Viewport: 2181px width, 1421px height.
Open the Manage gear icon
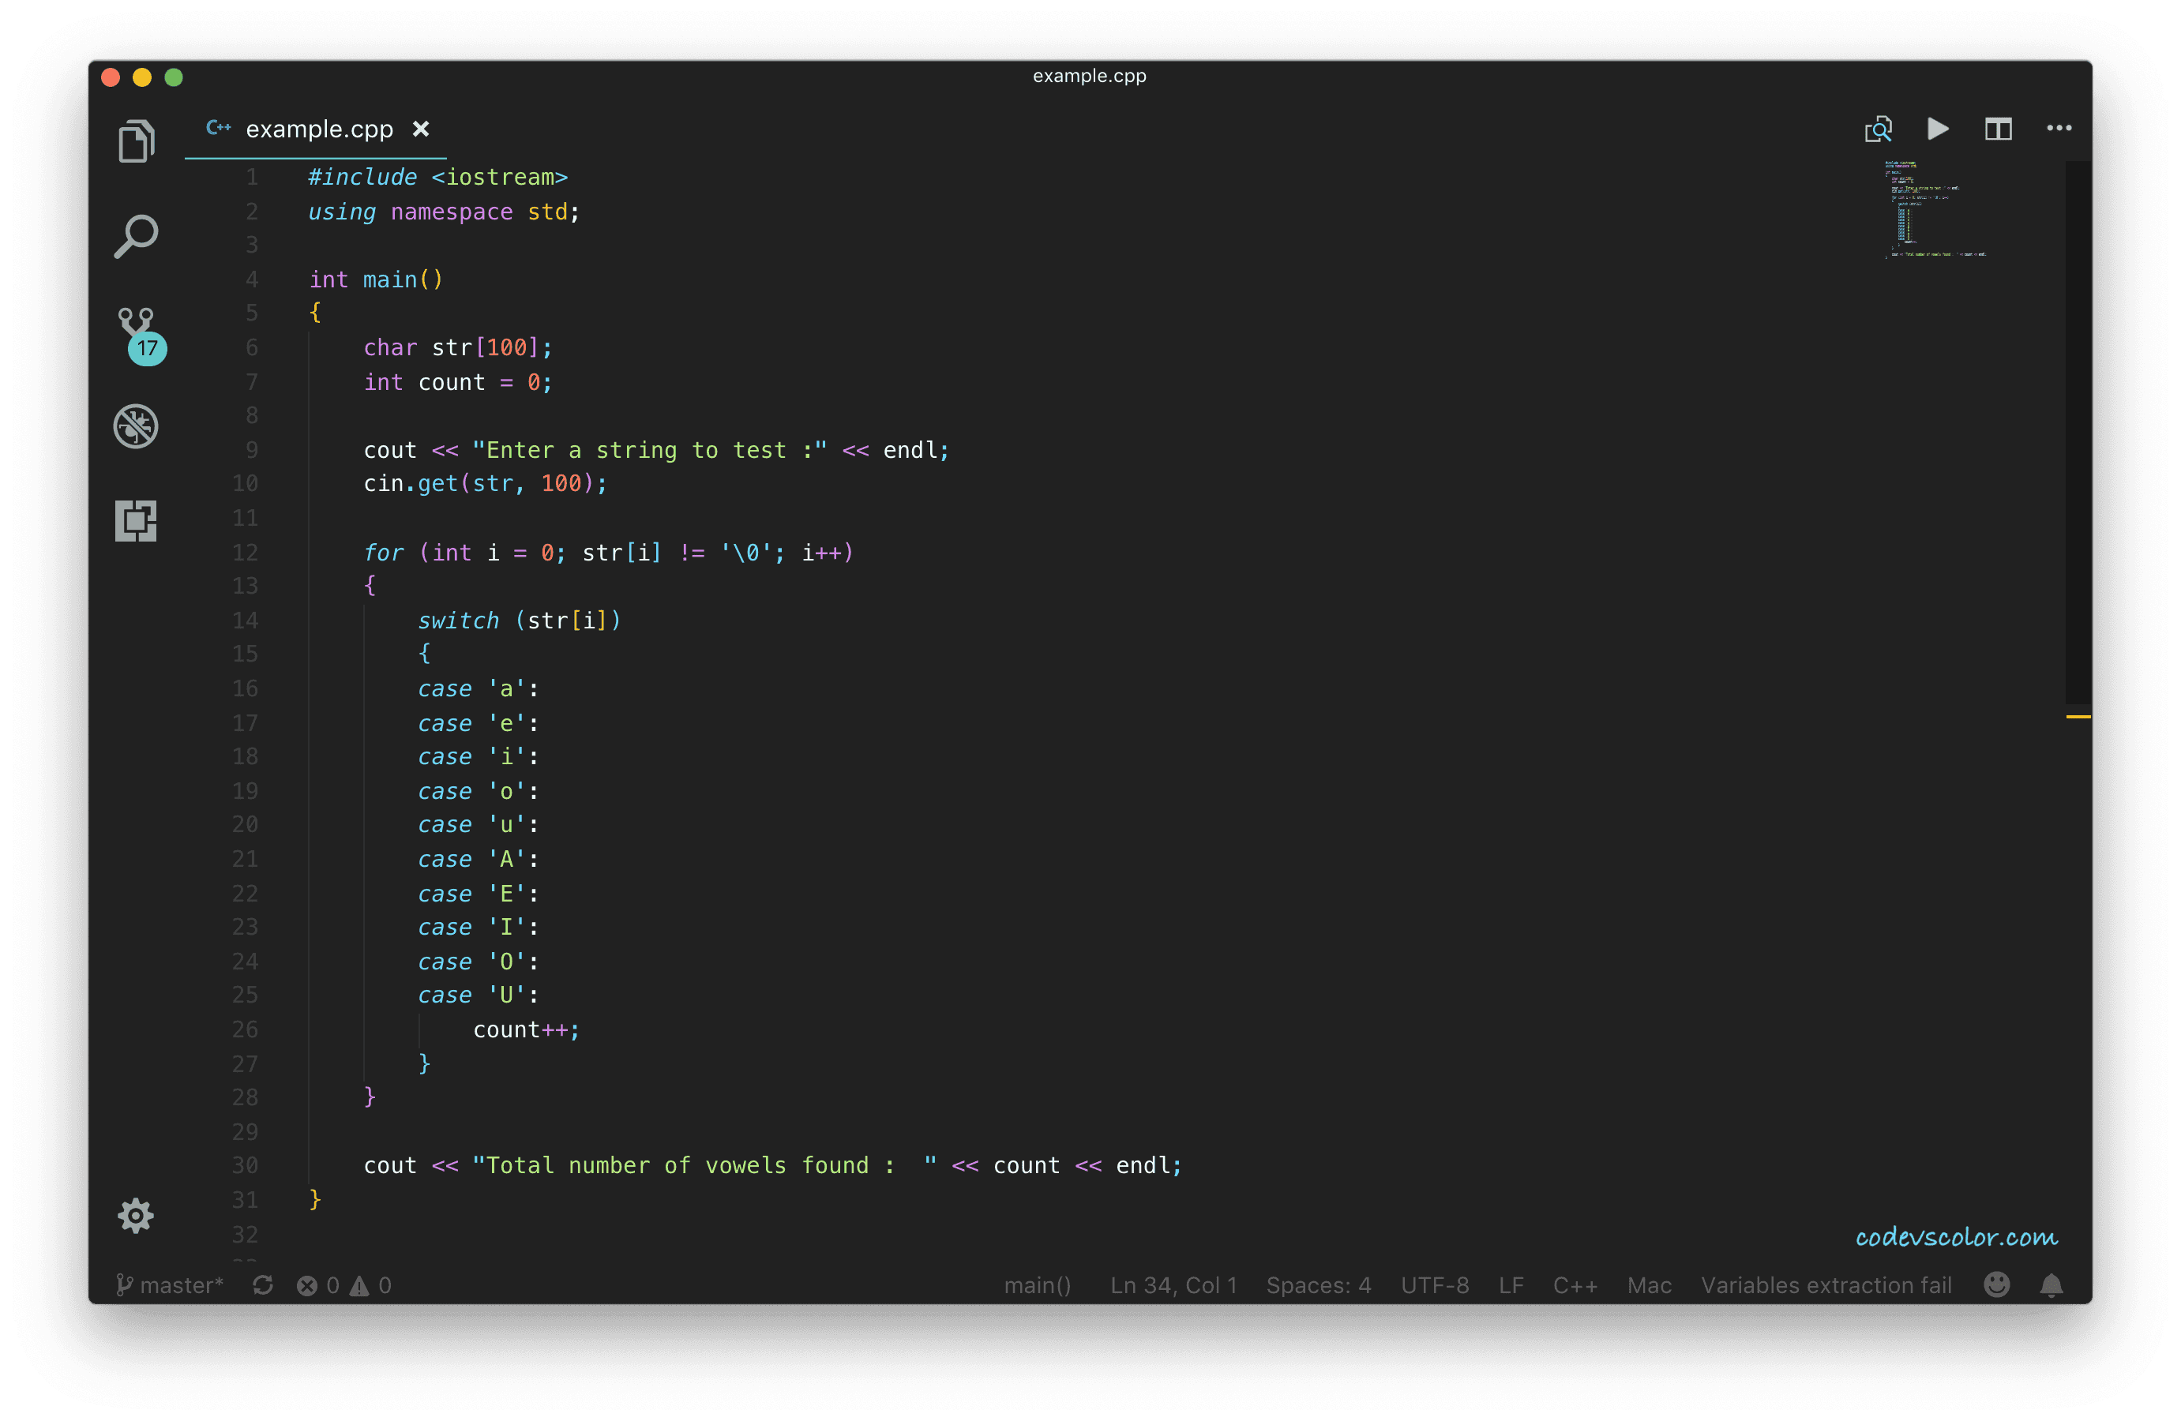[136, 1215]
